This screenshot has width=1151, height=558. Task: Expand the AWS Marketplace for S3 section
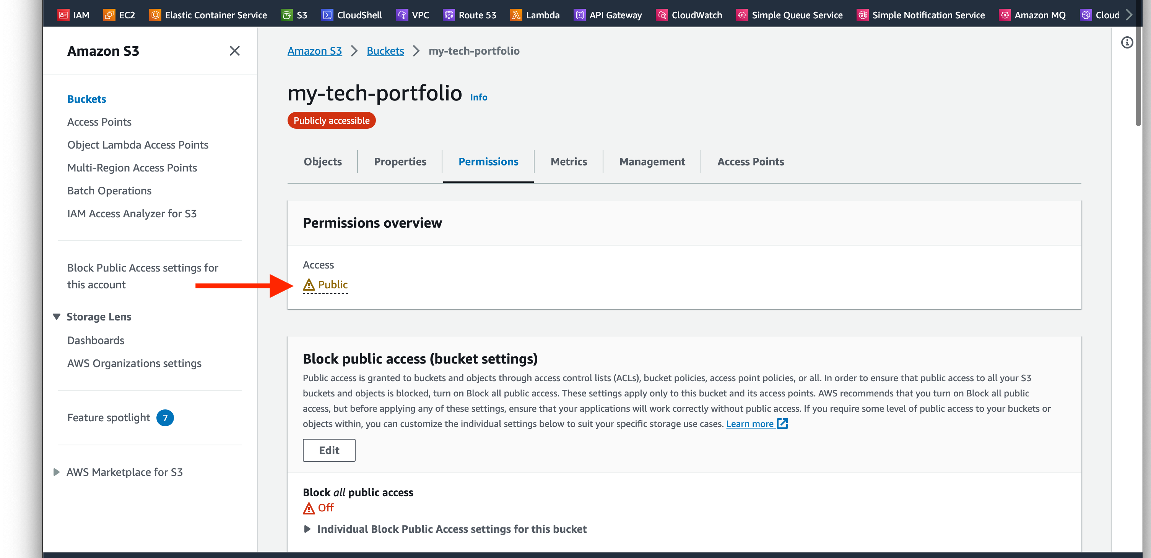coord(56,472)
